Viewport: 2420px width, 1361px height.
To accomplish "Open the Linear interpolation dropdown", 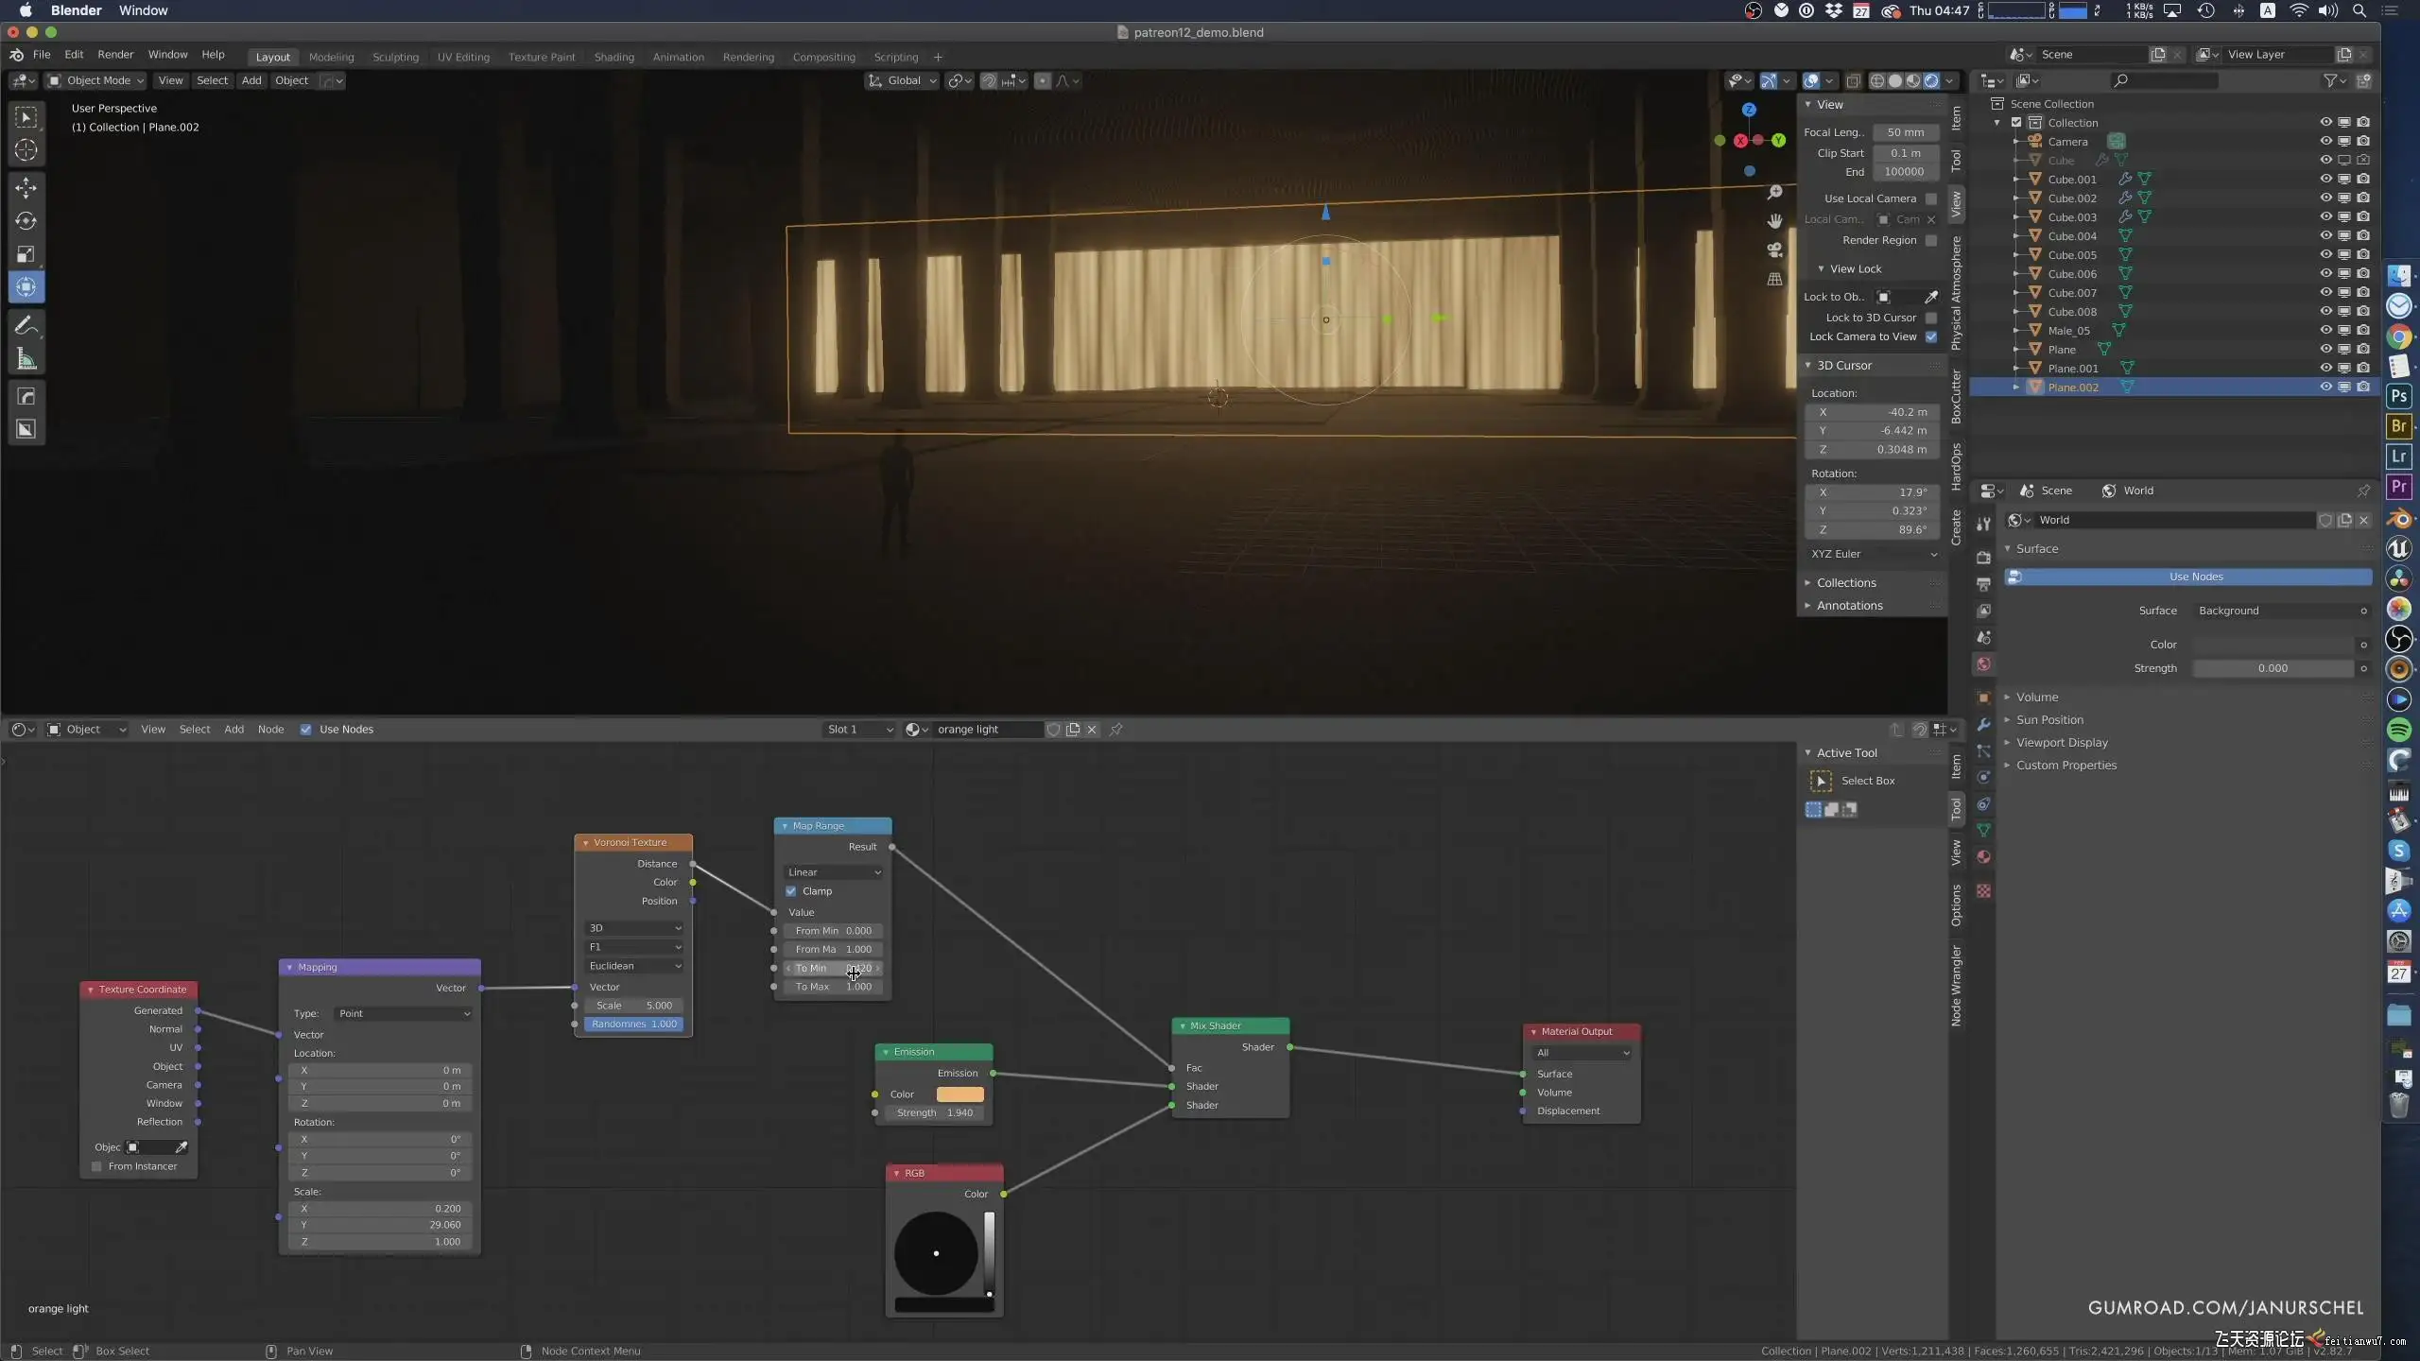I will 833,872.
